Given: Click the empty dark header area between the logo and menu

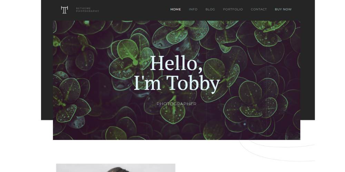Looking at the screenshot, I should click(134, 10).
